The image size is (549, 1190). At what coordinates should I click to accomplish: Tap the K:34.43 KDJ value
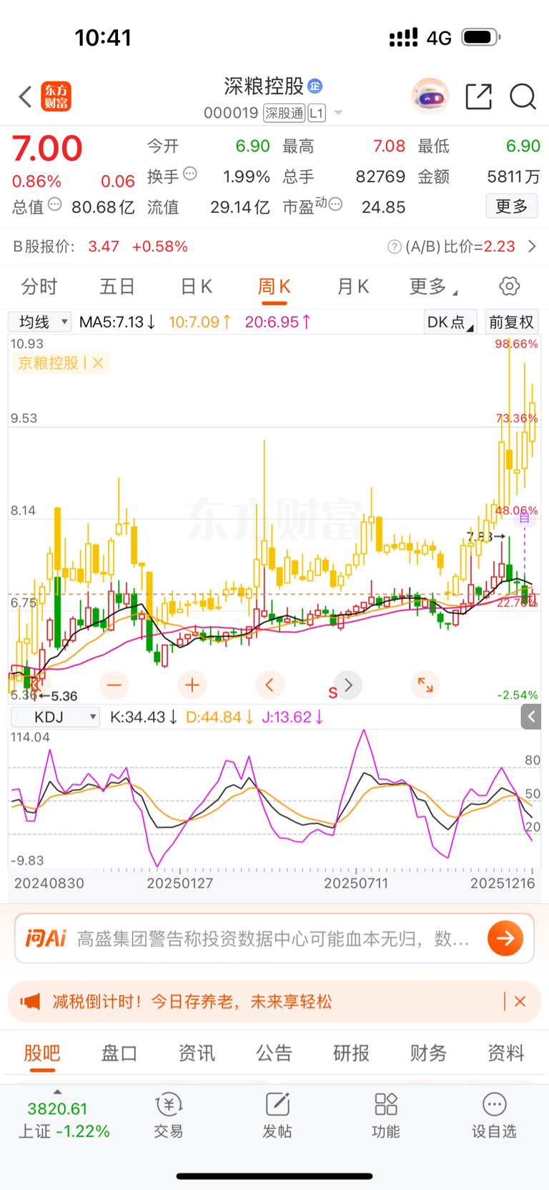[x=144, y=717]
